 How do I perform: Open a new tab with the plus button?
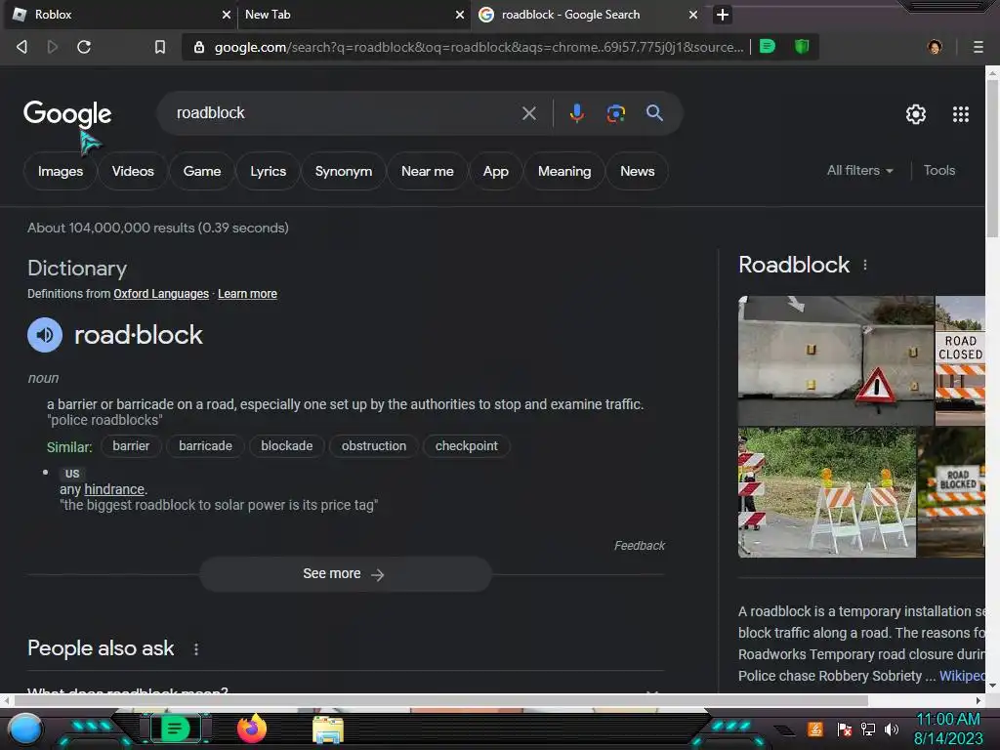click(722, 15)
